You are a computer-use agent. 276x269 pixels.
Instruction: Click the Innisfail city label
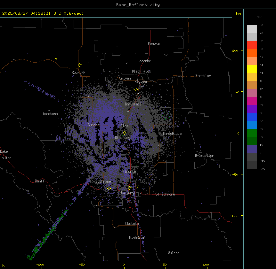[133, 104]
